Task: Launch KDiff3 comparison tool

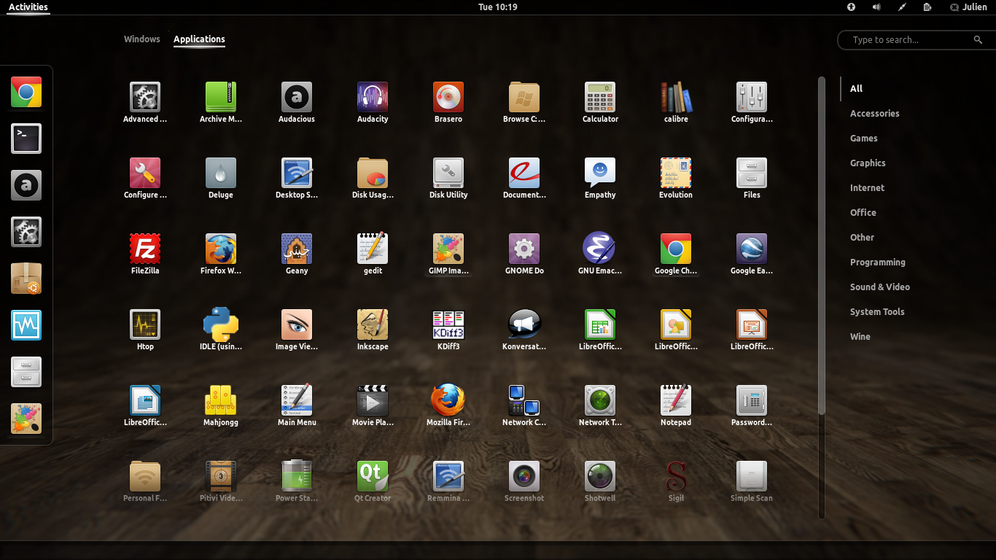Action: (x=448, y=330)
